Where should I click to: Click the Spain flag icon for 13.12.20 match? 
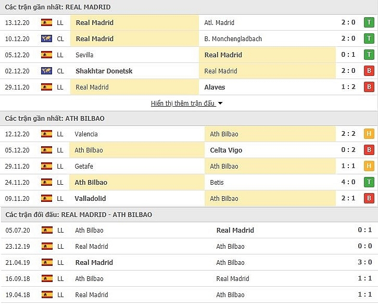coord(47,22)
